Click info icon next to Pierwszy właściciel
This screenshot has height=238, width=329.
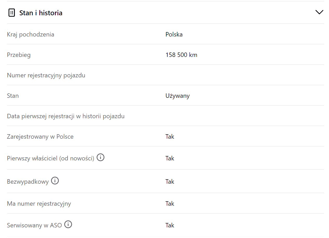[x=101, y=157]
